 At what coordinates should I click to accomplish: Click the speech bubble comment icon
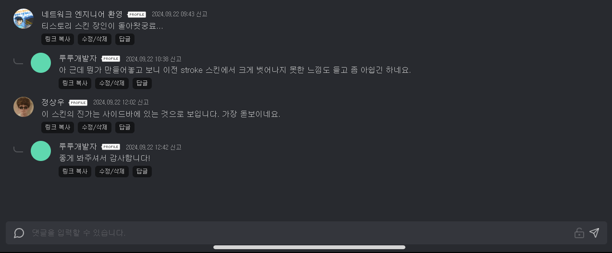(x=19, y=233)
